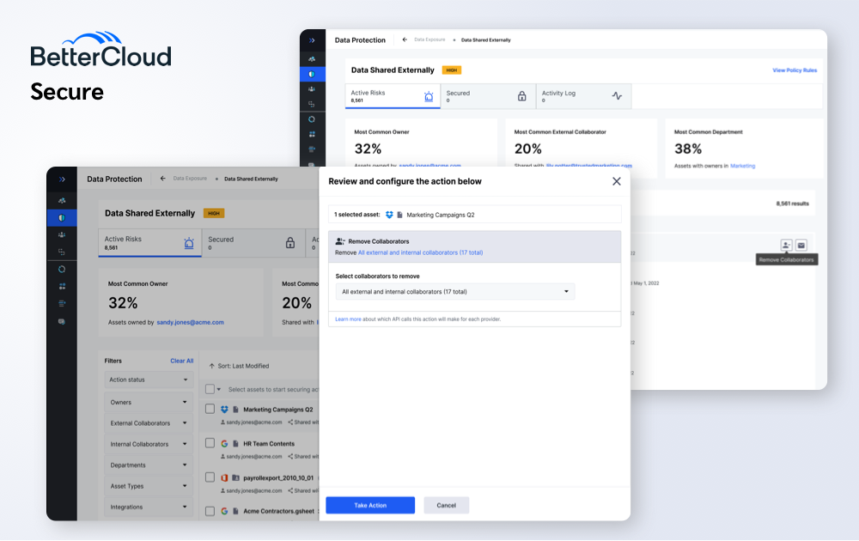
Task: Click the back arrow in the front window header
Action: (162, 179)
